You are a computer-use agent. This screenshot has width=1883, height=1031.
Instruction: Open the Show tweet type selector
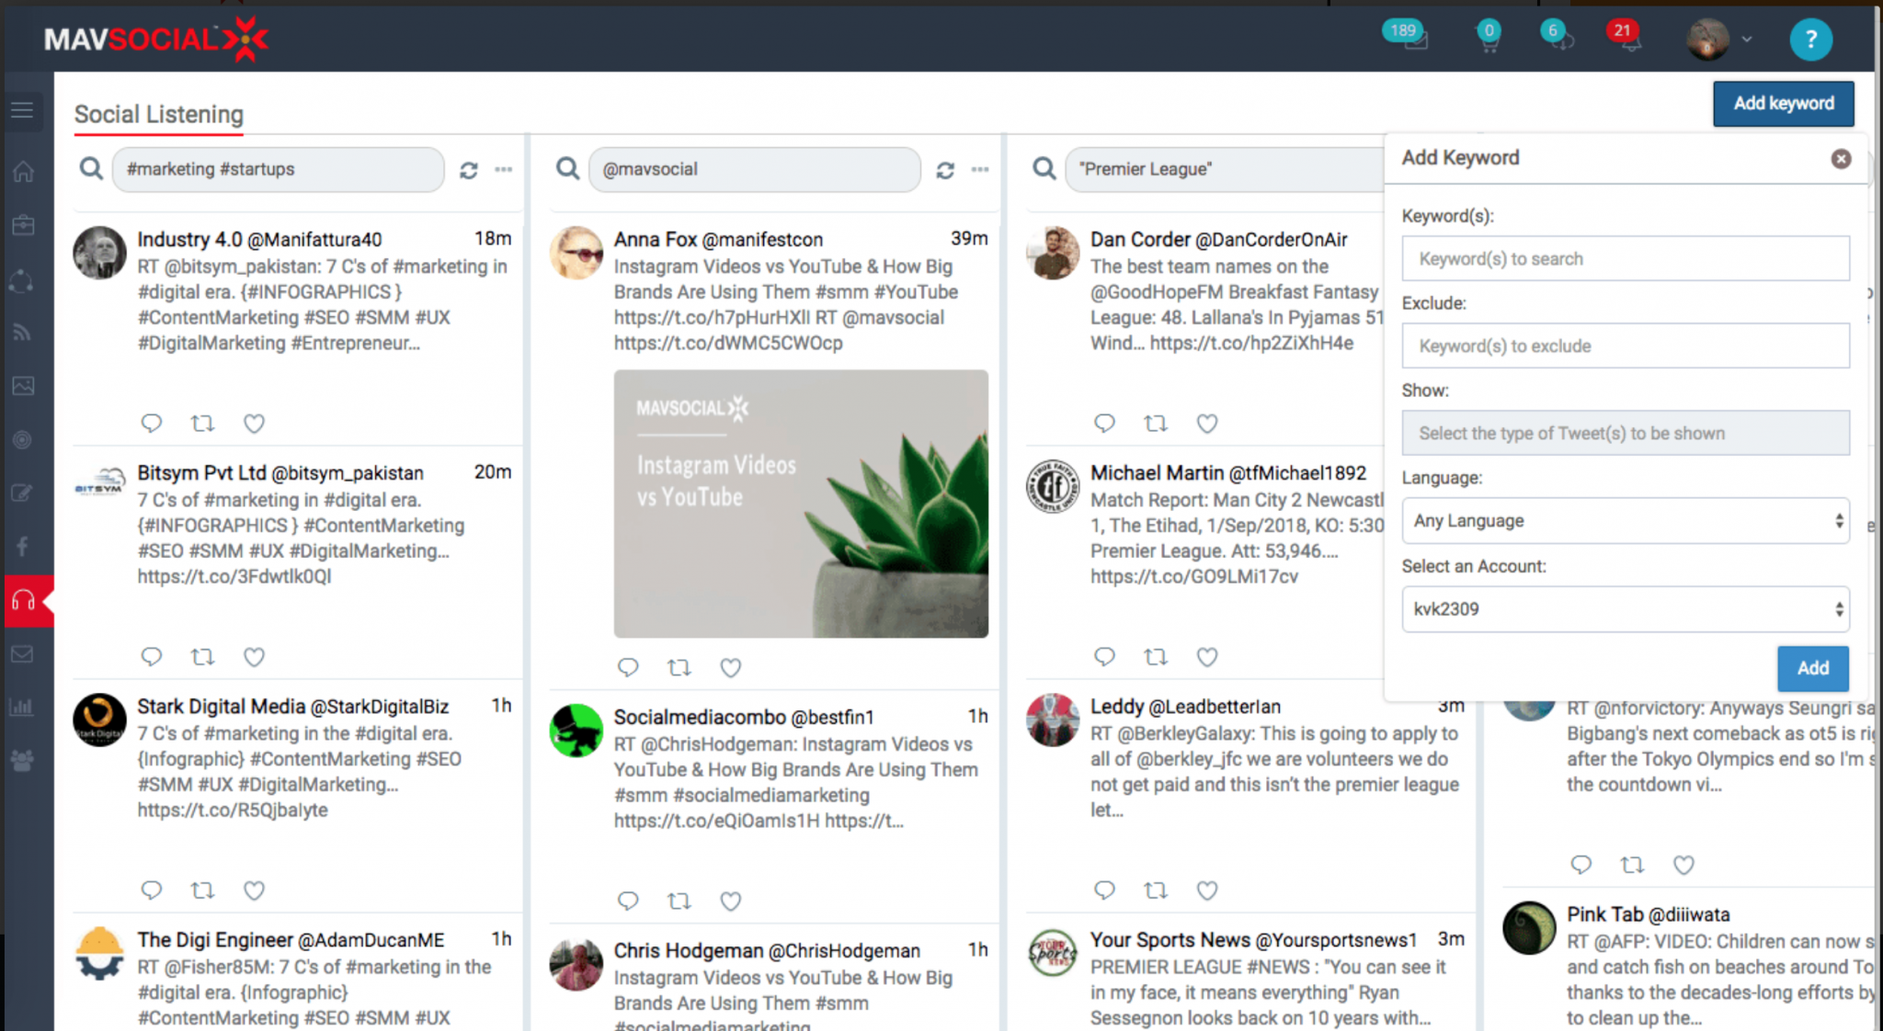point(1625,433)
